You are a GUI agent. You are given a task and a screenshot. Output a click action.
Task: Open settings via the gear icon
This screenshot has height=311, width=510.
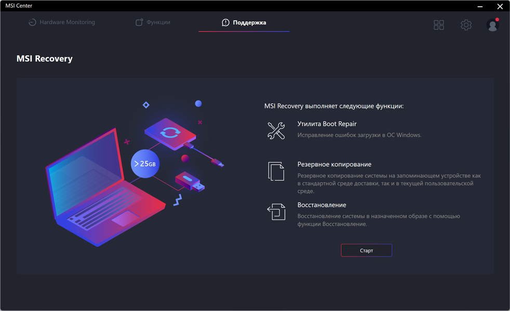point(466,25)
